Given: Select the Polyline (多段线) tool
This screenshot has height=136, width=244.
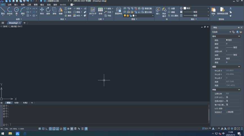Looking at the screenshot, I should [10, 10].
